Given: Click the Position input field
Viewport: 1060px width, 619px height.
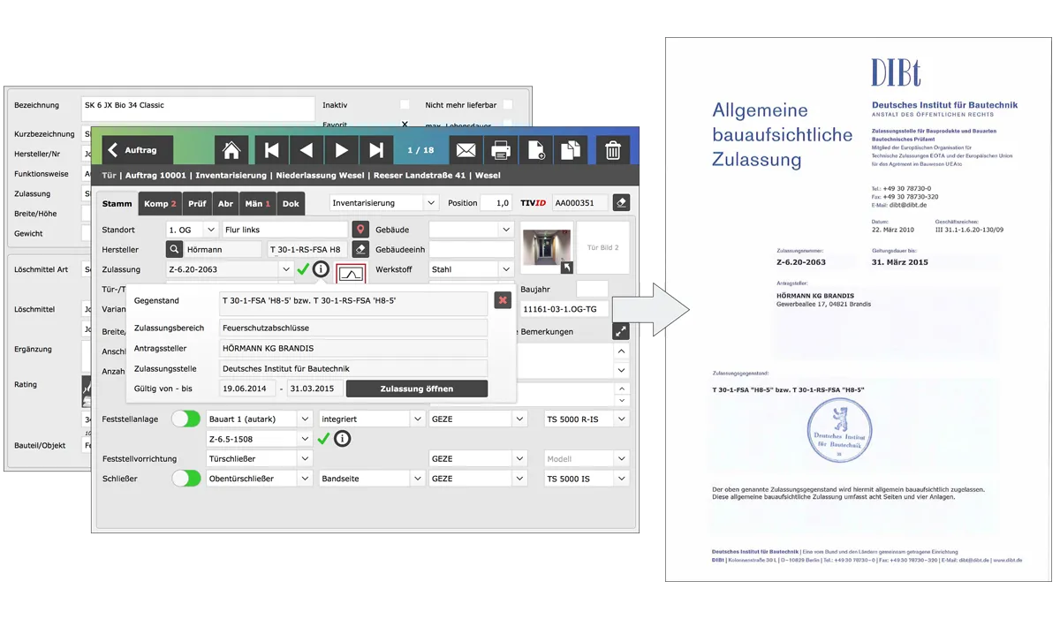Looking at the screenshot, I should point(496,203).
